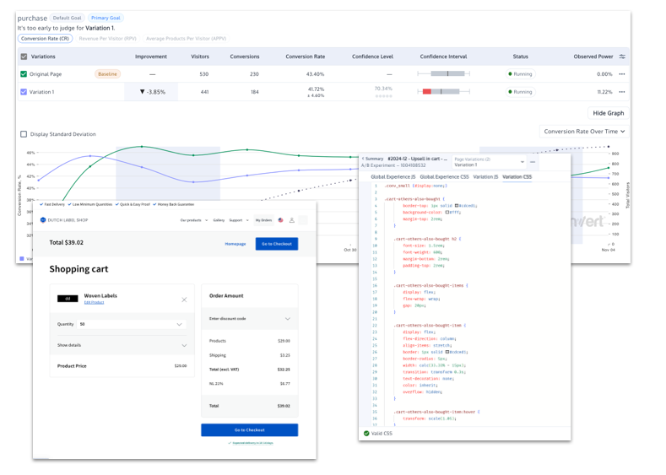Click the minus icon in code editor header
Screen dimensions: 666x475
coord(533,162)
